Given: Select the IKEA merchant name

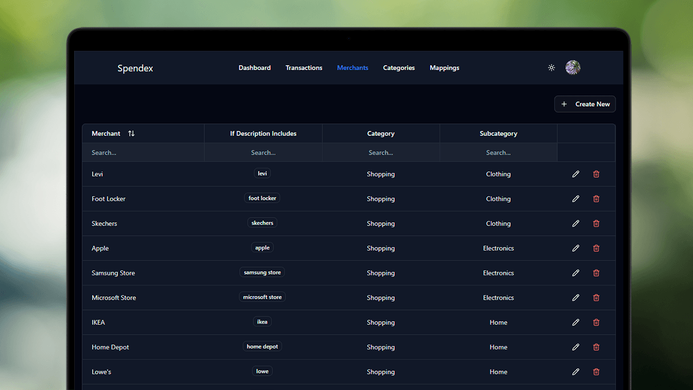Looking at the screenshot, I should (98, 323).
